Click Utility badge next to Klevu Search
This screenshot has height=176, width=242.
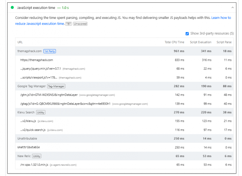[x=41, y=112]
